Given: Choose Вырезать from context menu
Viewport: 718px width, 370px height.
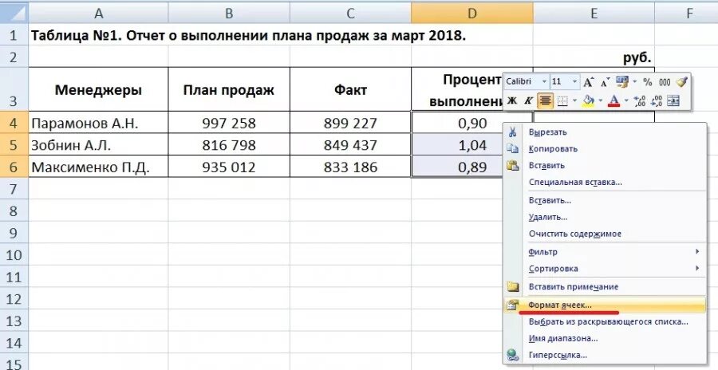Looking at the screenshot, I should pyautogui.click(x=605, y=132).
